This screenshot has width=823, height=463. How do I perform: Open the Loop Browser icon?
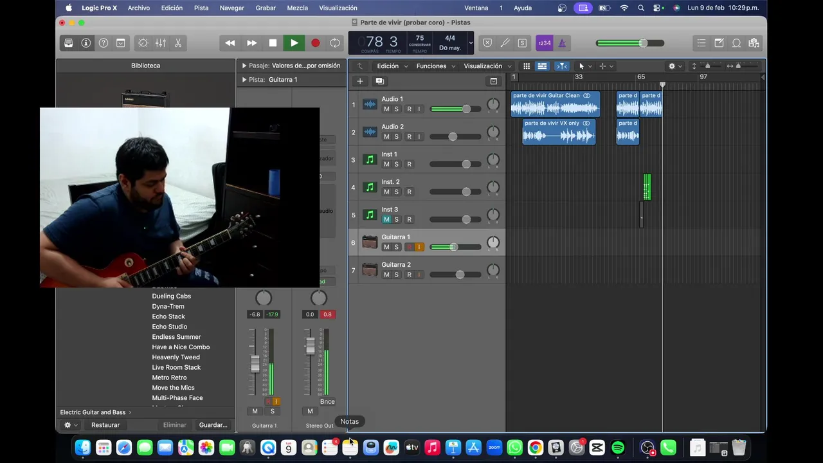pos(736,43)
